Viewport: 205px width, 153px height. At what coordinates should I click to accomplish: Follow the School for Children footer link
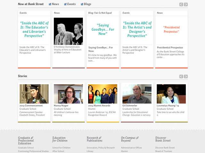click(x=61, y=148)
